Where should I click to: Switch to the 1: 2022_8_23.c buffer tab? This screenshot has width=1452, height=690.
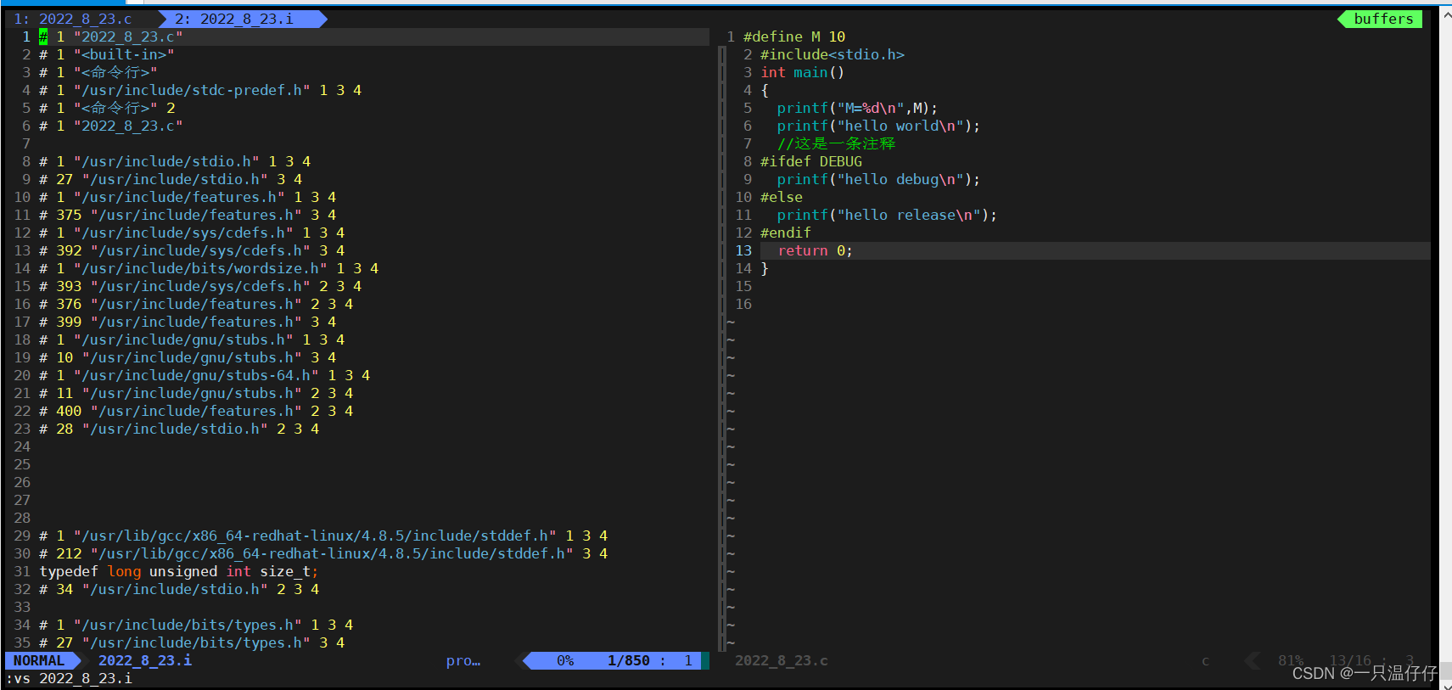[72, 19]
